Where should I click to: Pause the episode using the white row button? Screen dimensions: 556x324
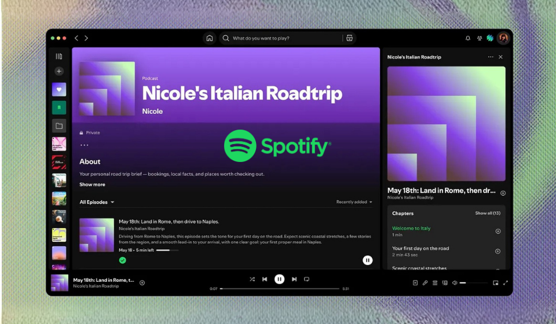point(367,260)
